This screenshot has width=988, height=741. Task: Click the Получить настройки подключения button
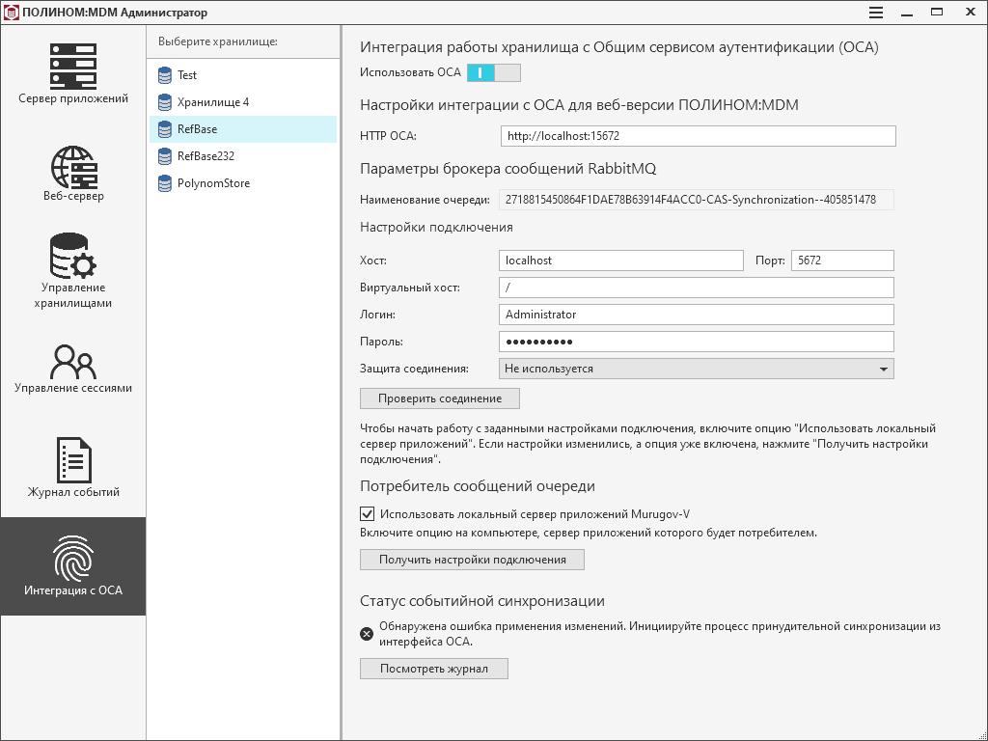(472, 560)
